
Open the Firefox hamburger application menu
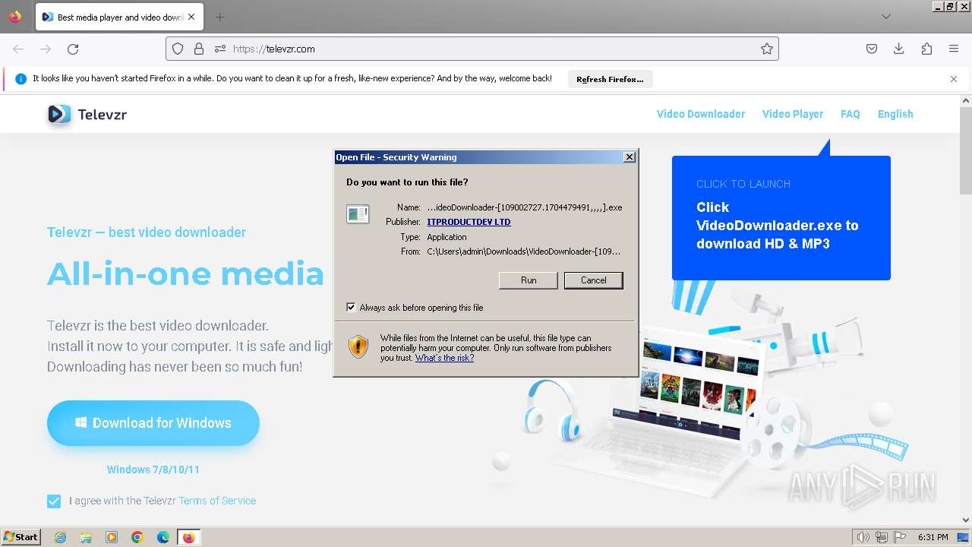point(954,49)
